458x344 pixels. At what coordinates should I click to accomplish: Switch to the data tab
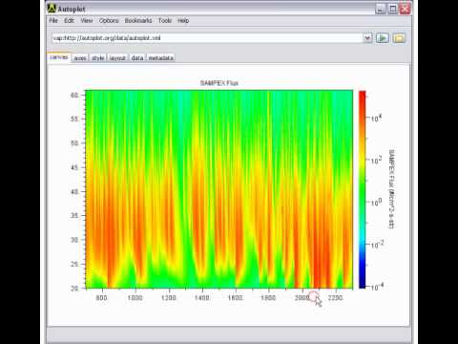137,58
